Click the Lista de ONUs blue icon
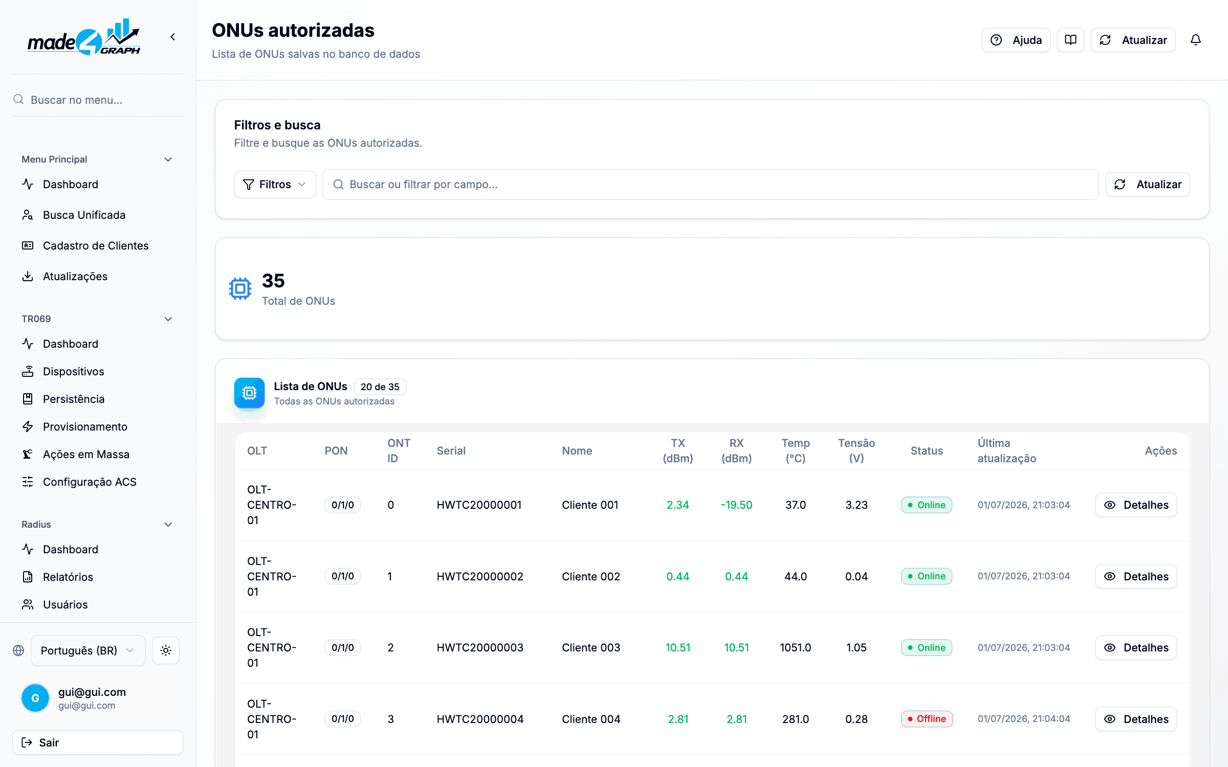 pos(249,393)
